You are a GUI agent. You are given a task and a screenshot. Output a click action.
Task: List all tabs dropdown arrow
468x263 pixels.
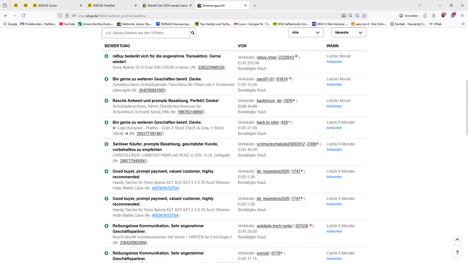click(420, 5)
